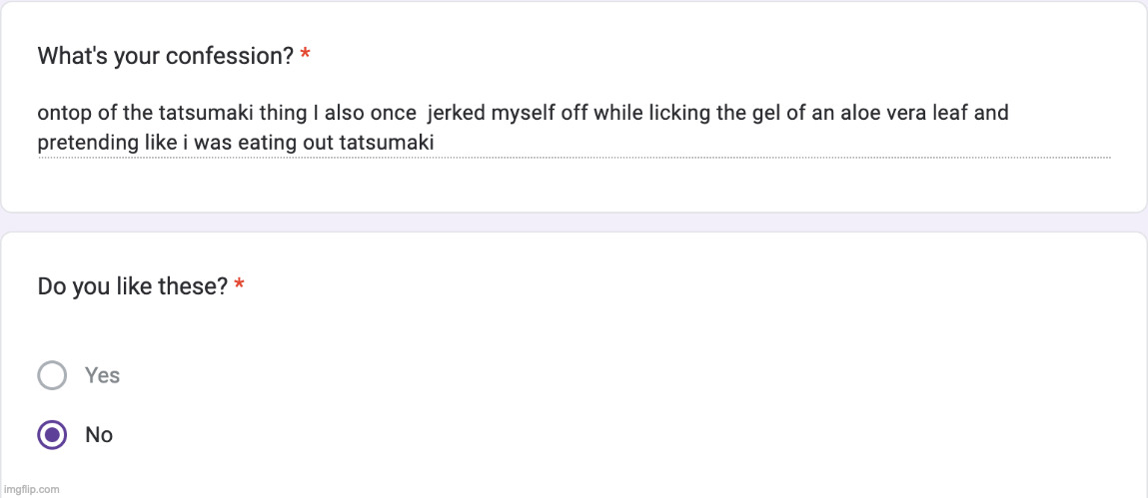Place cursor at the end of the answer's second line
The image size is (1148, 498).
point(436,143)
